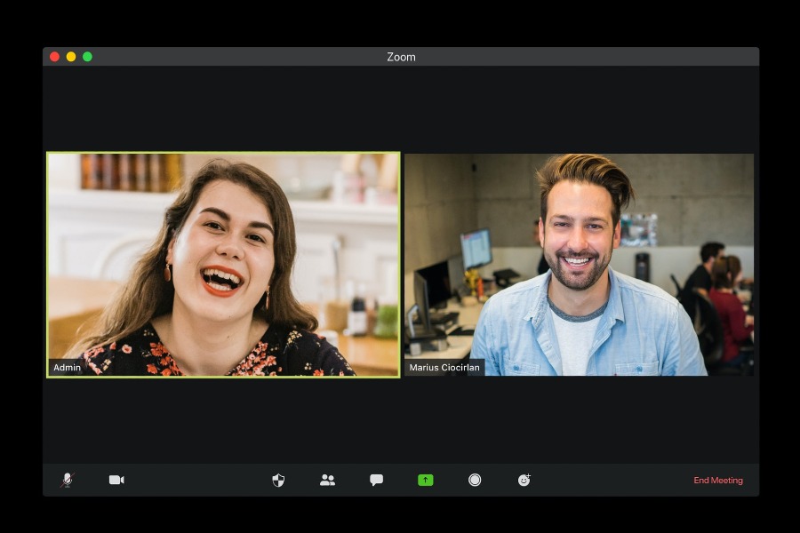Image resolution: width=800 pixels, height=533 pixels.
Task: Click empty toolbar space left of End Meeting
Action: point(613,480)
